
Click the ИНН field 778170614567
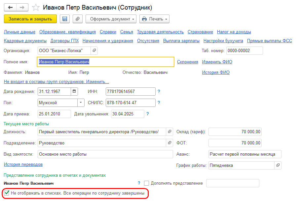[131, 91]
